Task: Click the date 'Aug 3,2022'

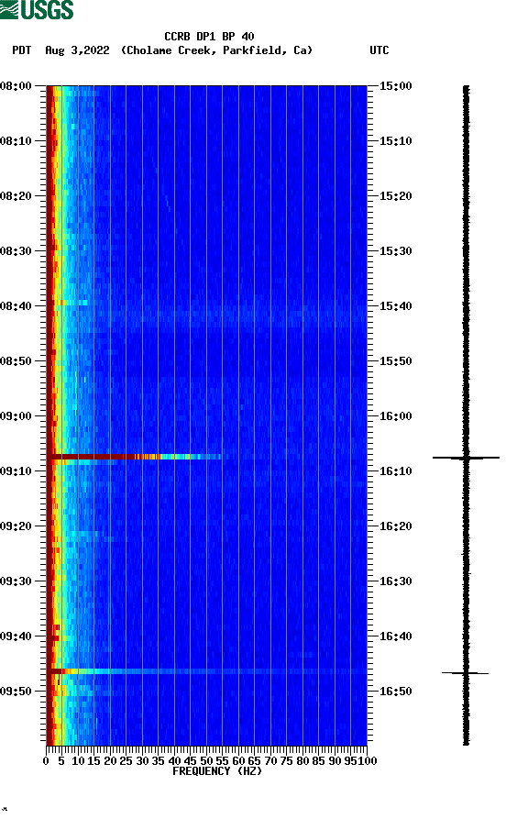Action: 77,50
